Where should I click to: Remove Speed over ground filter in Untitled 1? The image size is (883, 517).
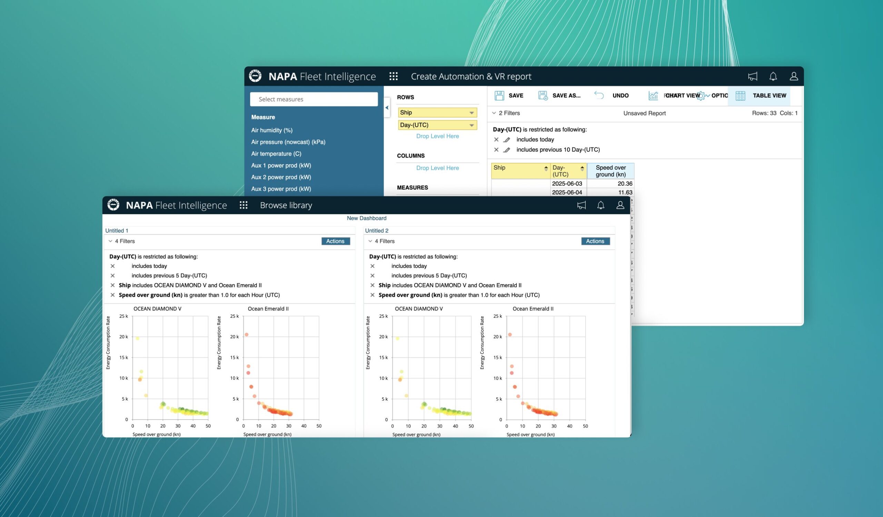(x=112, y=295)
